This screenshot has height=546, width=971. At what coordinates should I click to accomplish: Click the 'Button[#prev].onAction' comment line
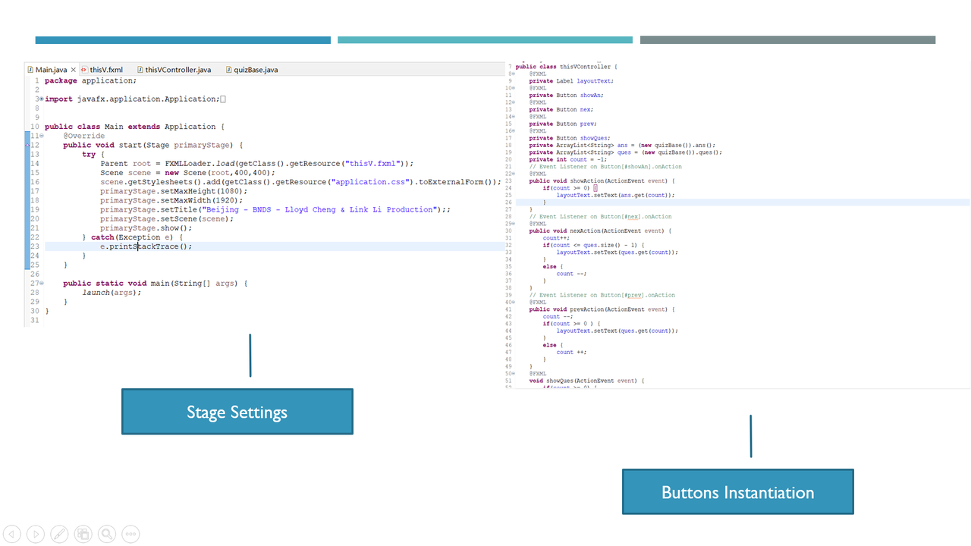click(x=602, y=295)
